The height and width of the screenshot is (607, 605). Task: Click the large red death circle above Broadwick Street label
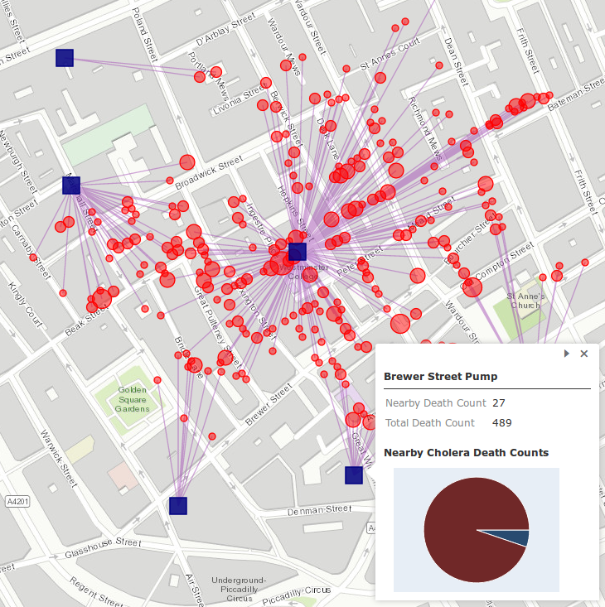[x=187, y=162]
